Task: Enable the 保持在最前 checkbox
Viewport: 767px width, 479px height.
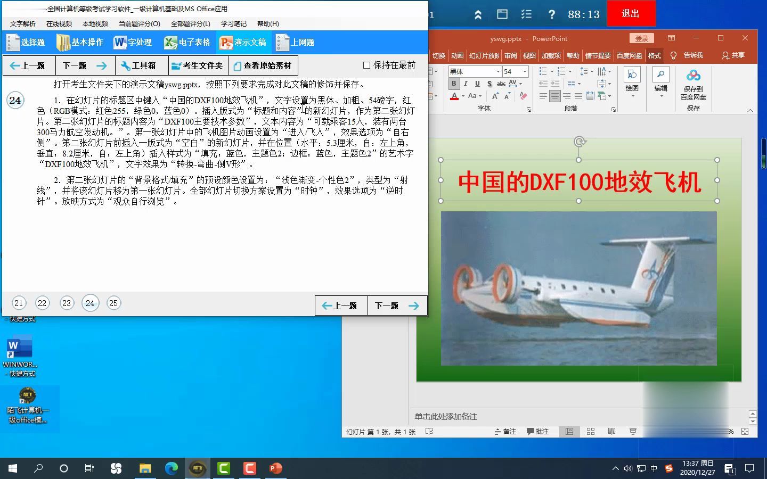Action: coord(366,65)
